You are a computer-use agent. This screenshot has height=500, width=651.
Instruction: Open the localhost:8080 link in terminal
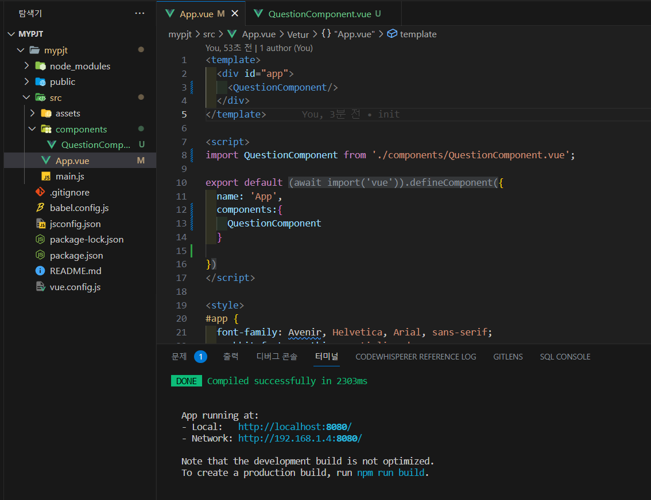[x=294, y=427]
